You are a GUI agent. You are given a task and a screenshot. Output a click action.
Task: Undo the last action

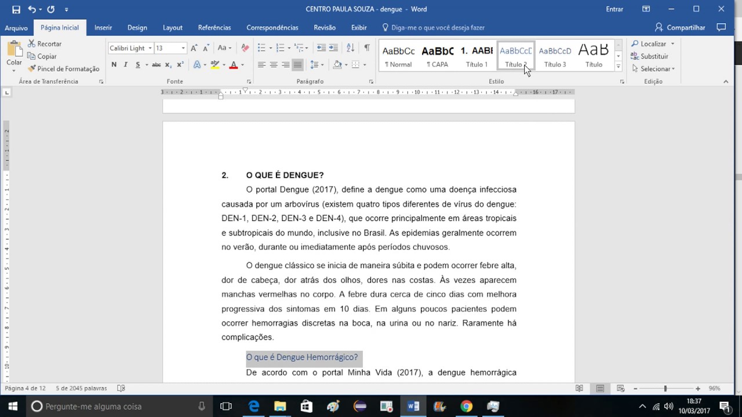(32, 9)
